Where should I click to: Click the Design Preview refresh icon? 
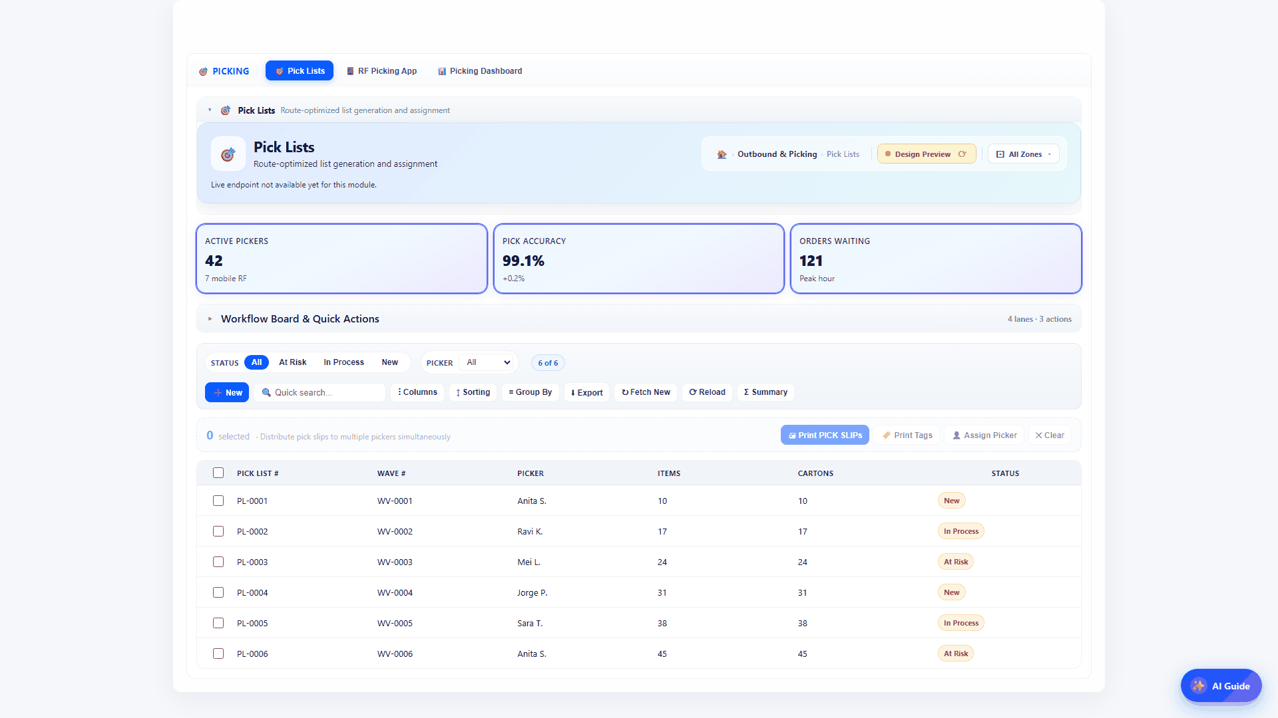962,154
